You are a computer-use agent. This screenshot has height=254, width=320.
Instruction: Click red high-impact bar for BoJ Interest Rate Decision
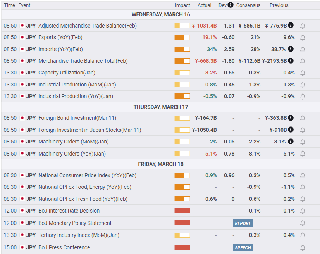click(x=182, y=211)
